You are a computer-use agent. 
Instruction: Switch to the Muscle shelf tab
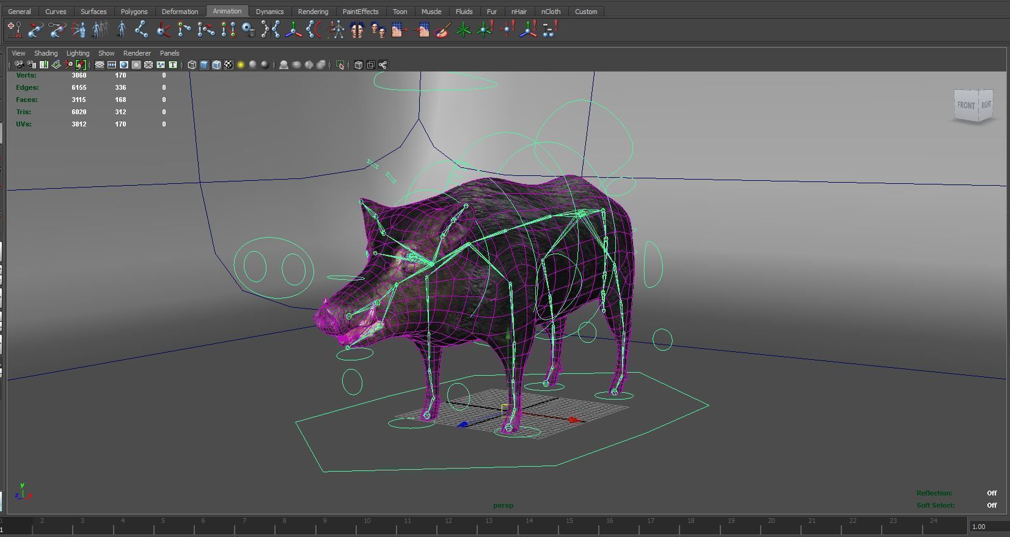[431, 12]
